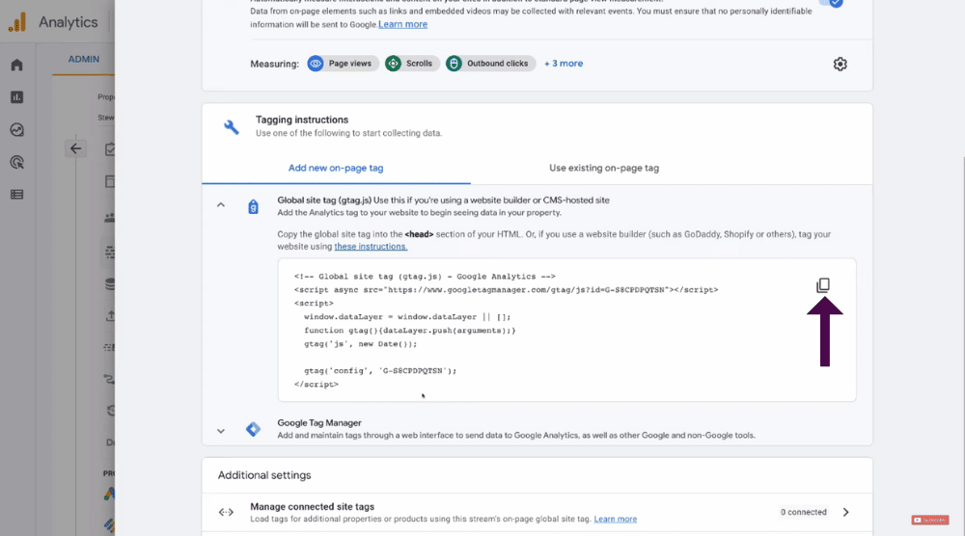
Task: Click the Tagging instructions heading
Action: [x=302, y=120]
